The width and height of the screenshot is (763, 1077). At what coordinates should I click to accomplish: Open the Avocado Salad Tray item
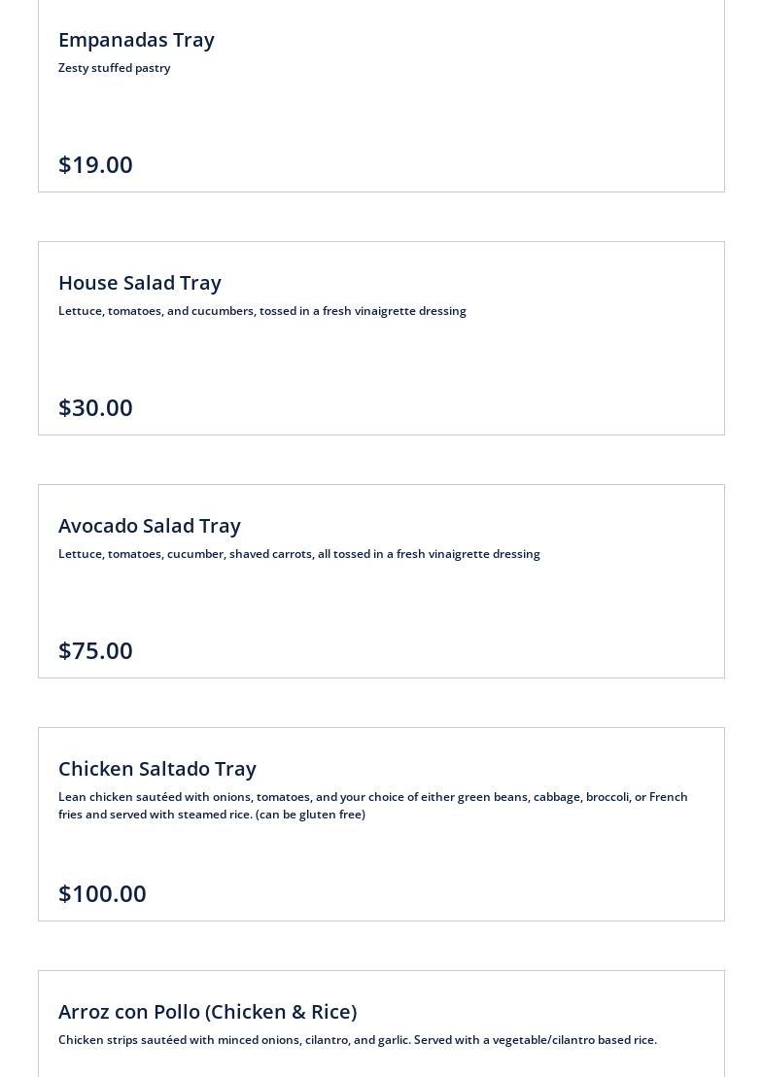click(150, 526)
